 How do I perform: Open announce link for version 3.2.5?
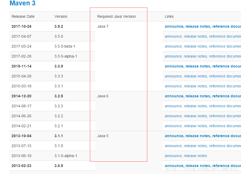(x=174, y=96)
